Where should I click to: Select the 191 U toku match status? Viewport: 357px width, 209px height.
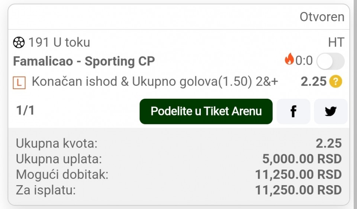[x=59, y=42]
